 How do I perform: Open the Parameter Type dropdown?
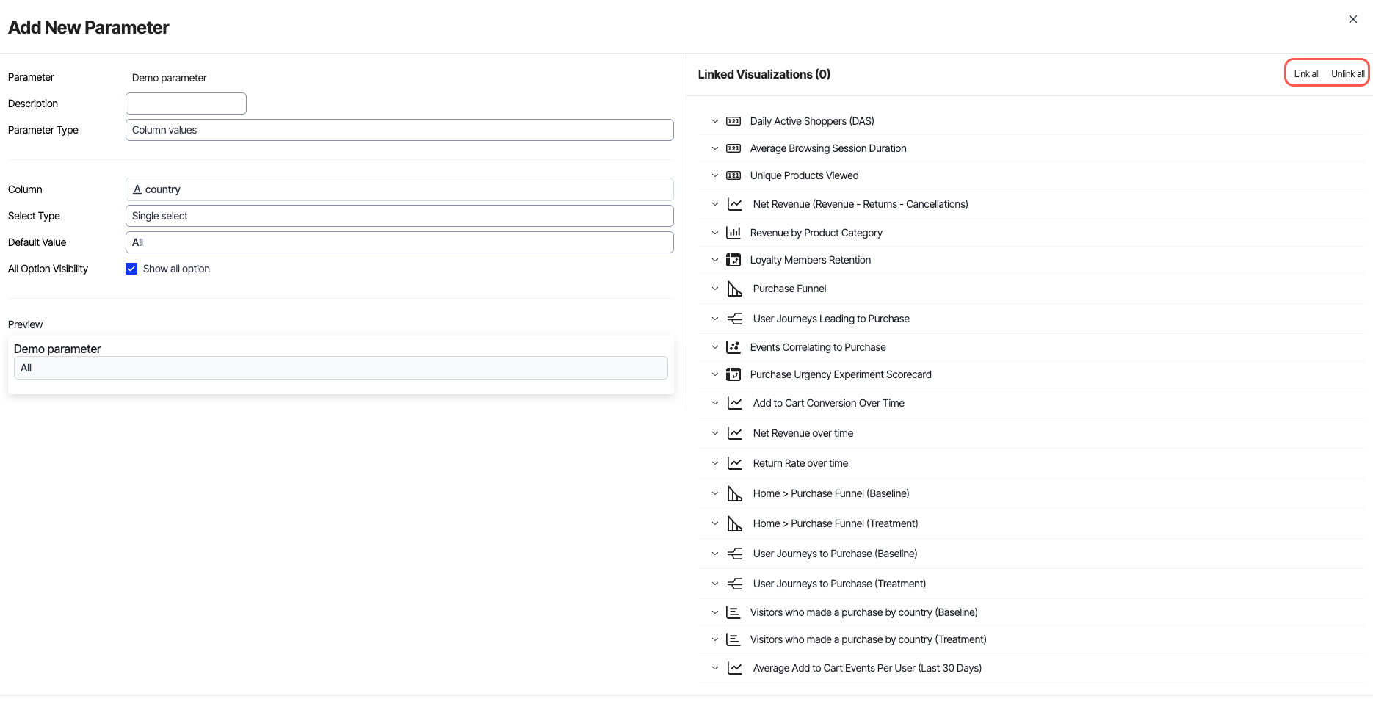pyautogui.click(x=399, y=130)
